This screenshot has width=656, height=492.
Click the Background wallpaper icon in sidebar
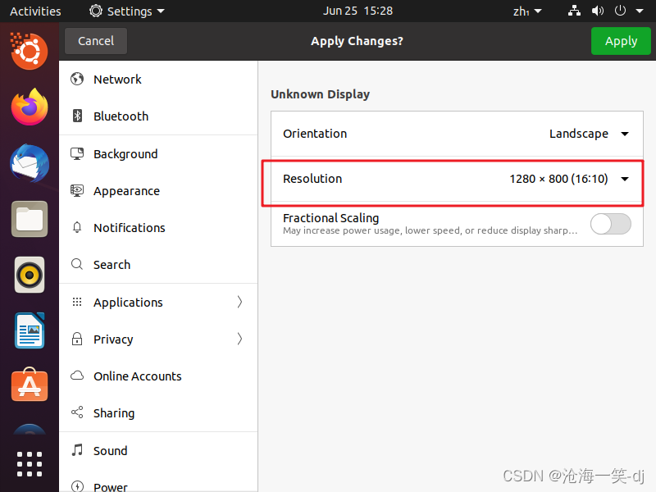(76, 153)
